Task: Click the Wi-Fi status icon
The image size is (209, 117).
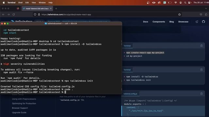Action: point(176,3)
